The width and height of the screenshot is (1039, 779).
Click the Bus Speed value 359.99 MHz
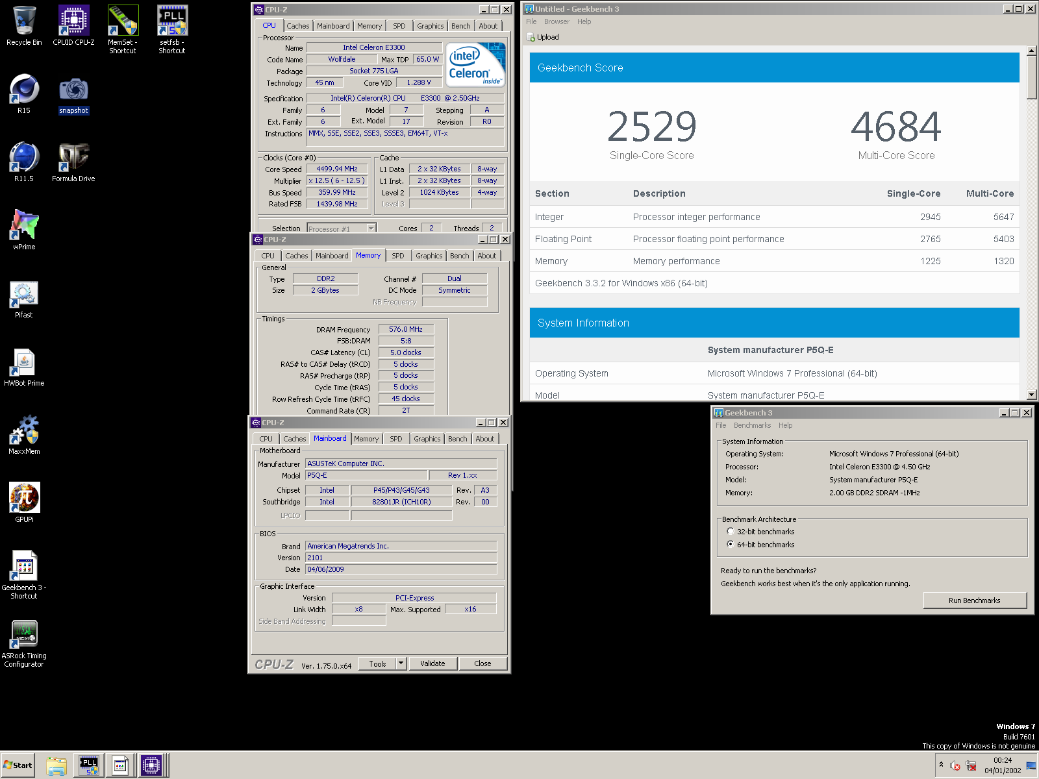(337, 192)
